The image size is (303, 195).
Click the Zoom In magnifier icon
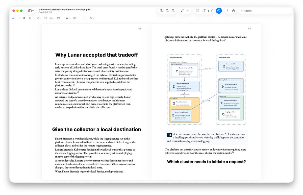(173, 11)
